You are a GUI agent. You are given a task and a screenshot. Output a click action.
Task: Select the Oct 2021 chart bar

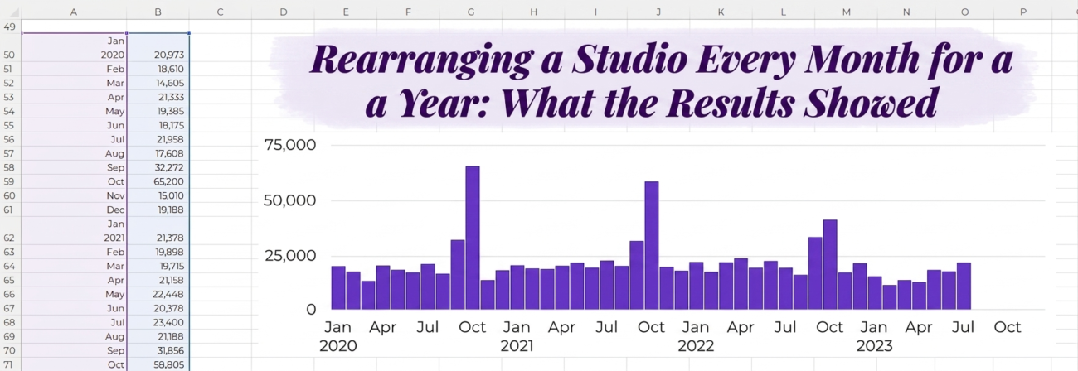[x=652, y=245]
